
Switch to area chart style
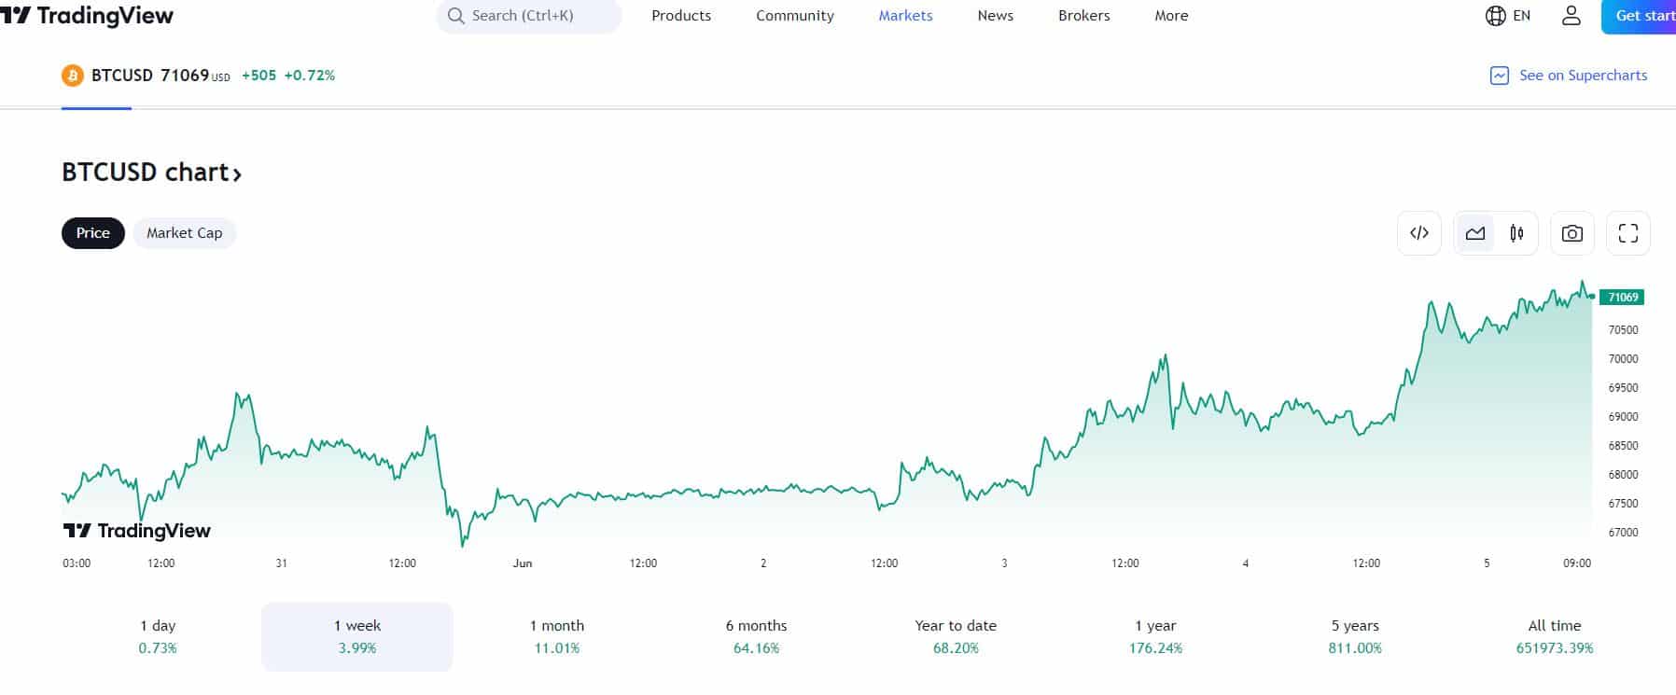tap(1475, 233)
